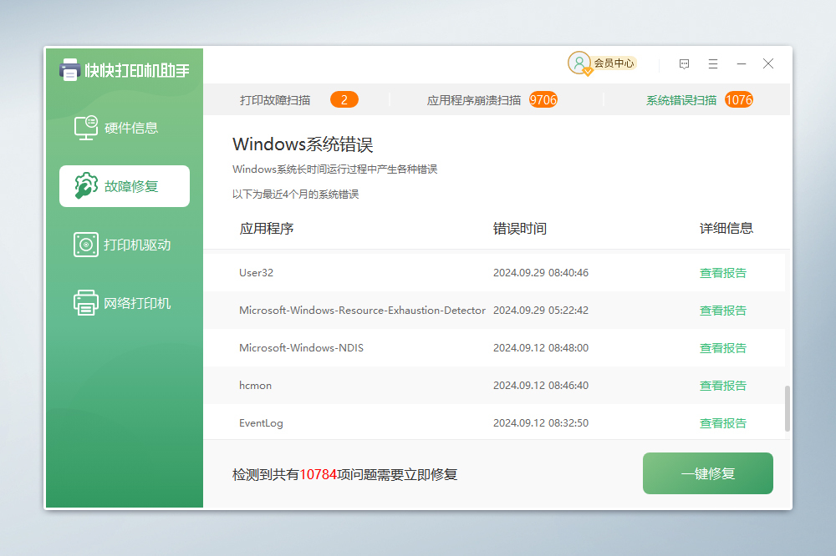Switch to 打印故障扫描 tab
The width and height of the screenshot is (836, 556).
(x=275, y=100)
